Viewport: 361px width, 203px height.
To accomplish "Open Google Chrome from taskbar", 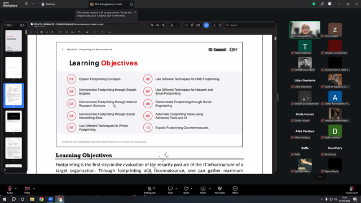I will pyautogui.click(x=41, y=199).
